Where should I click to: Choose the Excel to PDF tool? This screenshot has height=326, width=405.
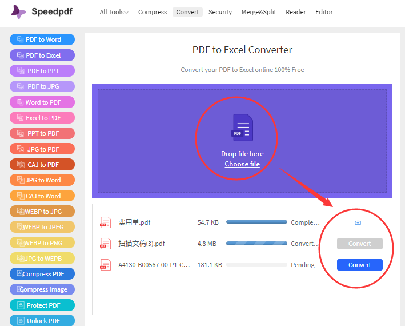42,118
